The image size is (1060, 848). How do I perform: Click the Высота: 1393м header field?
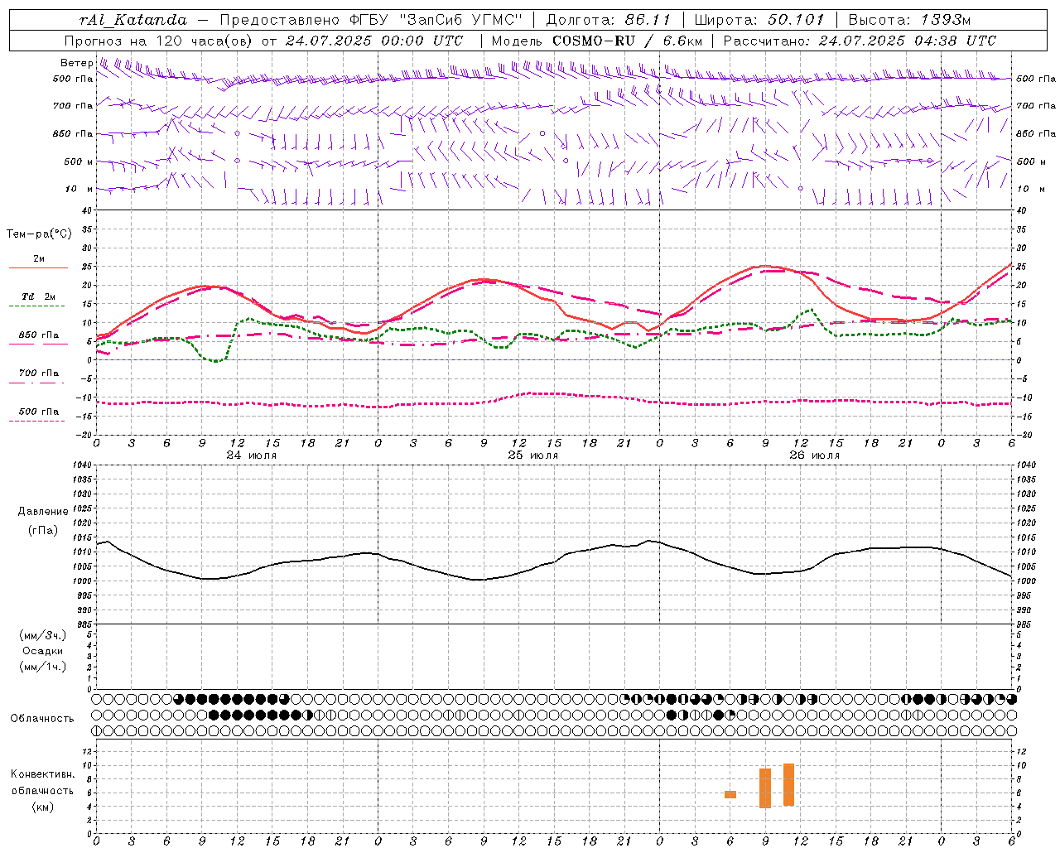910,20
